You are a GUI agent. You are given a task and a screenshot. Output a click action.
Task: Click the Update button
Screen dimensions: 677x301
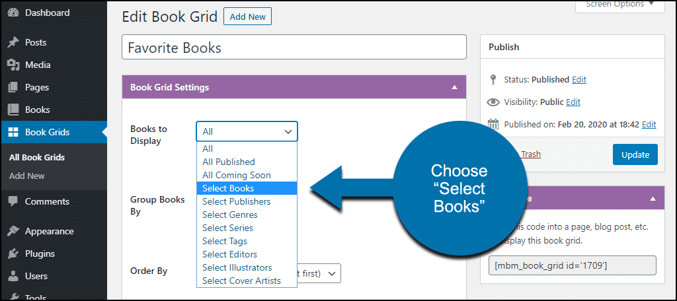635,154
